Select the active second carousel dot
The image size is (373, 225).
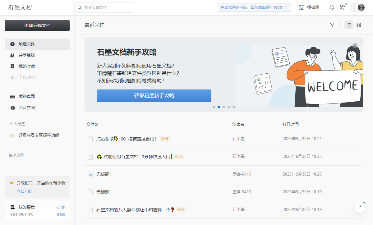click(219, 107)
